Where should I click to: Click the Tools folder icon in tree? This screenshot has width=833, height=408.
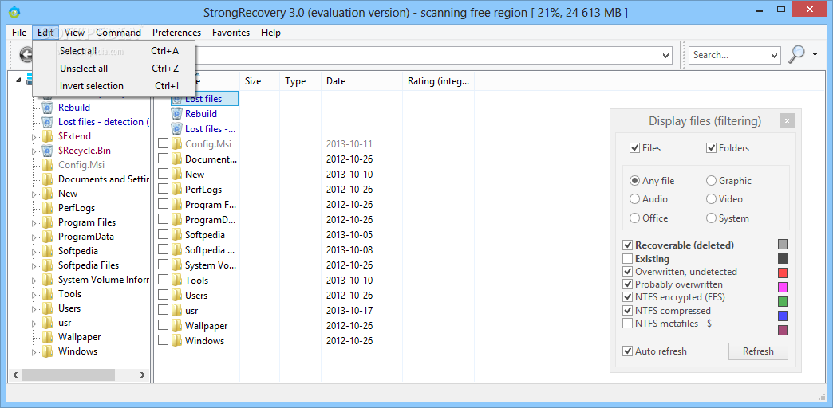click(x=47, y=294)
